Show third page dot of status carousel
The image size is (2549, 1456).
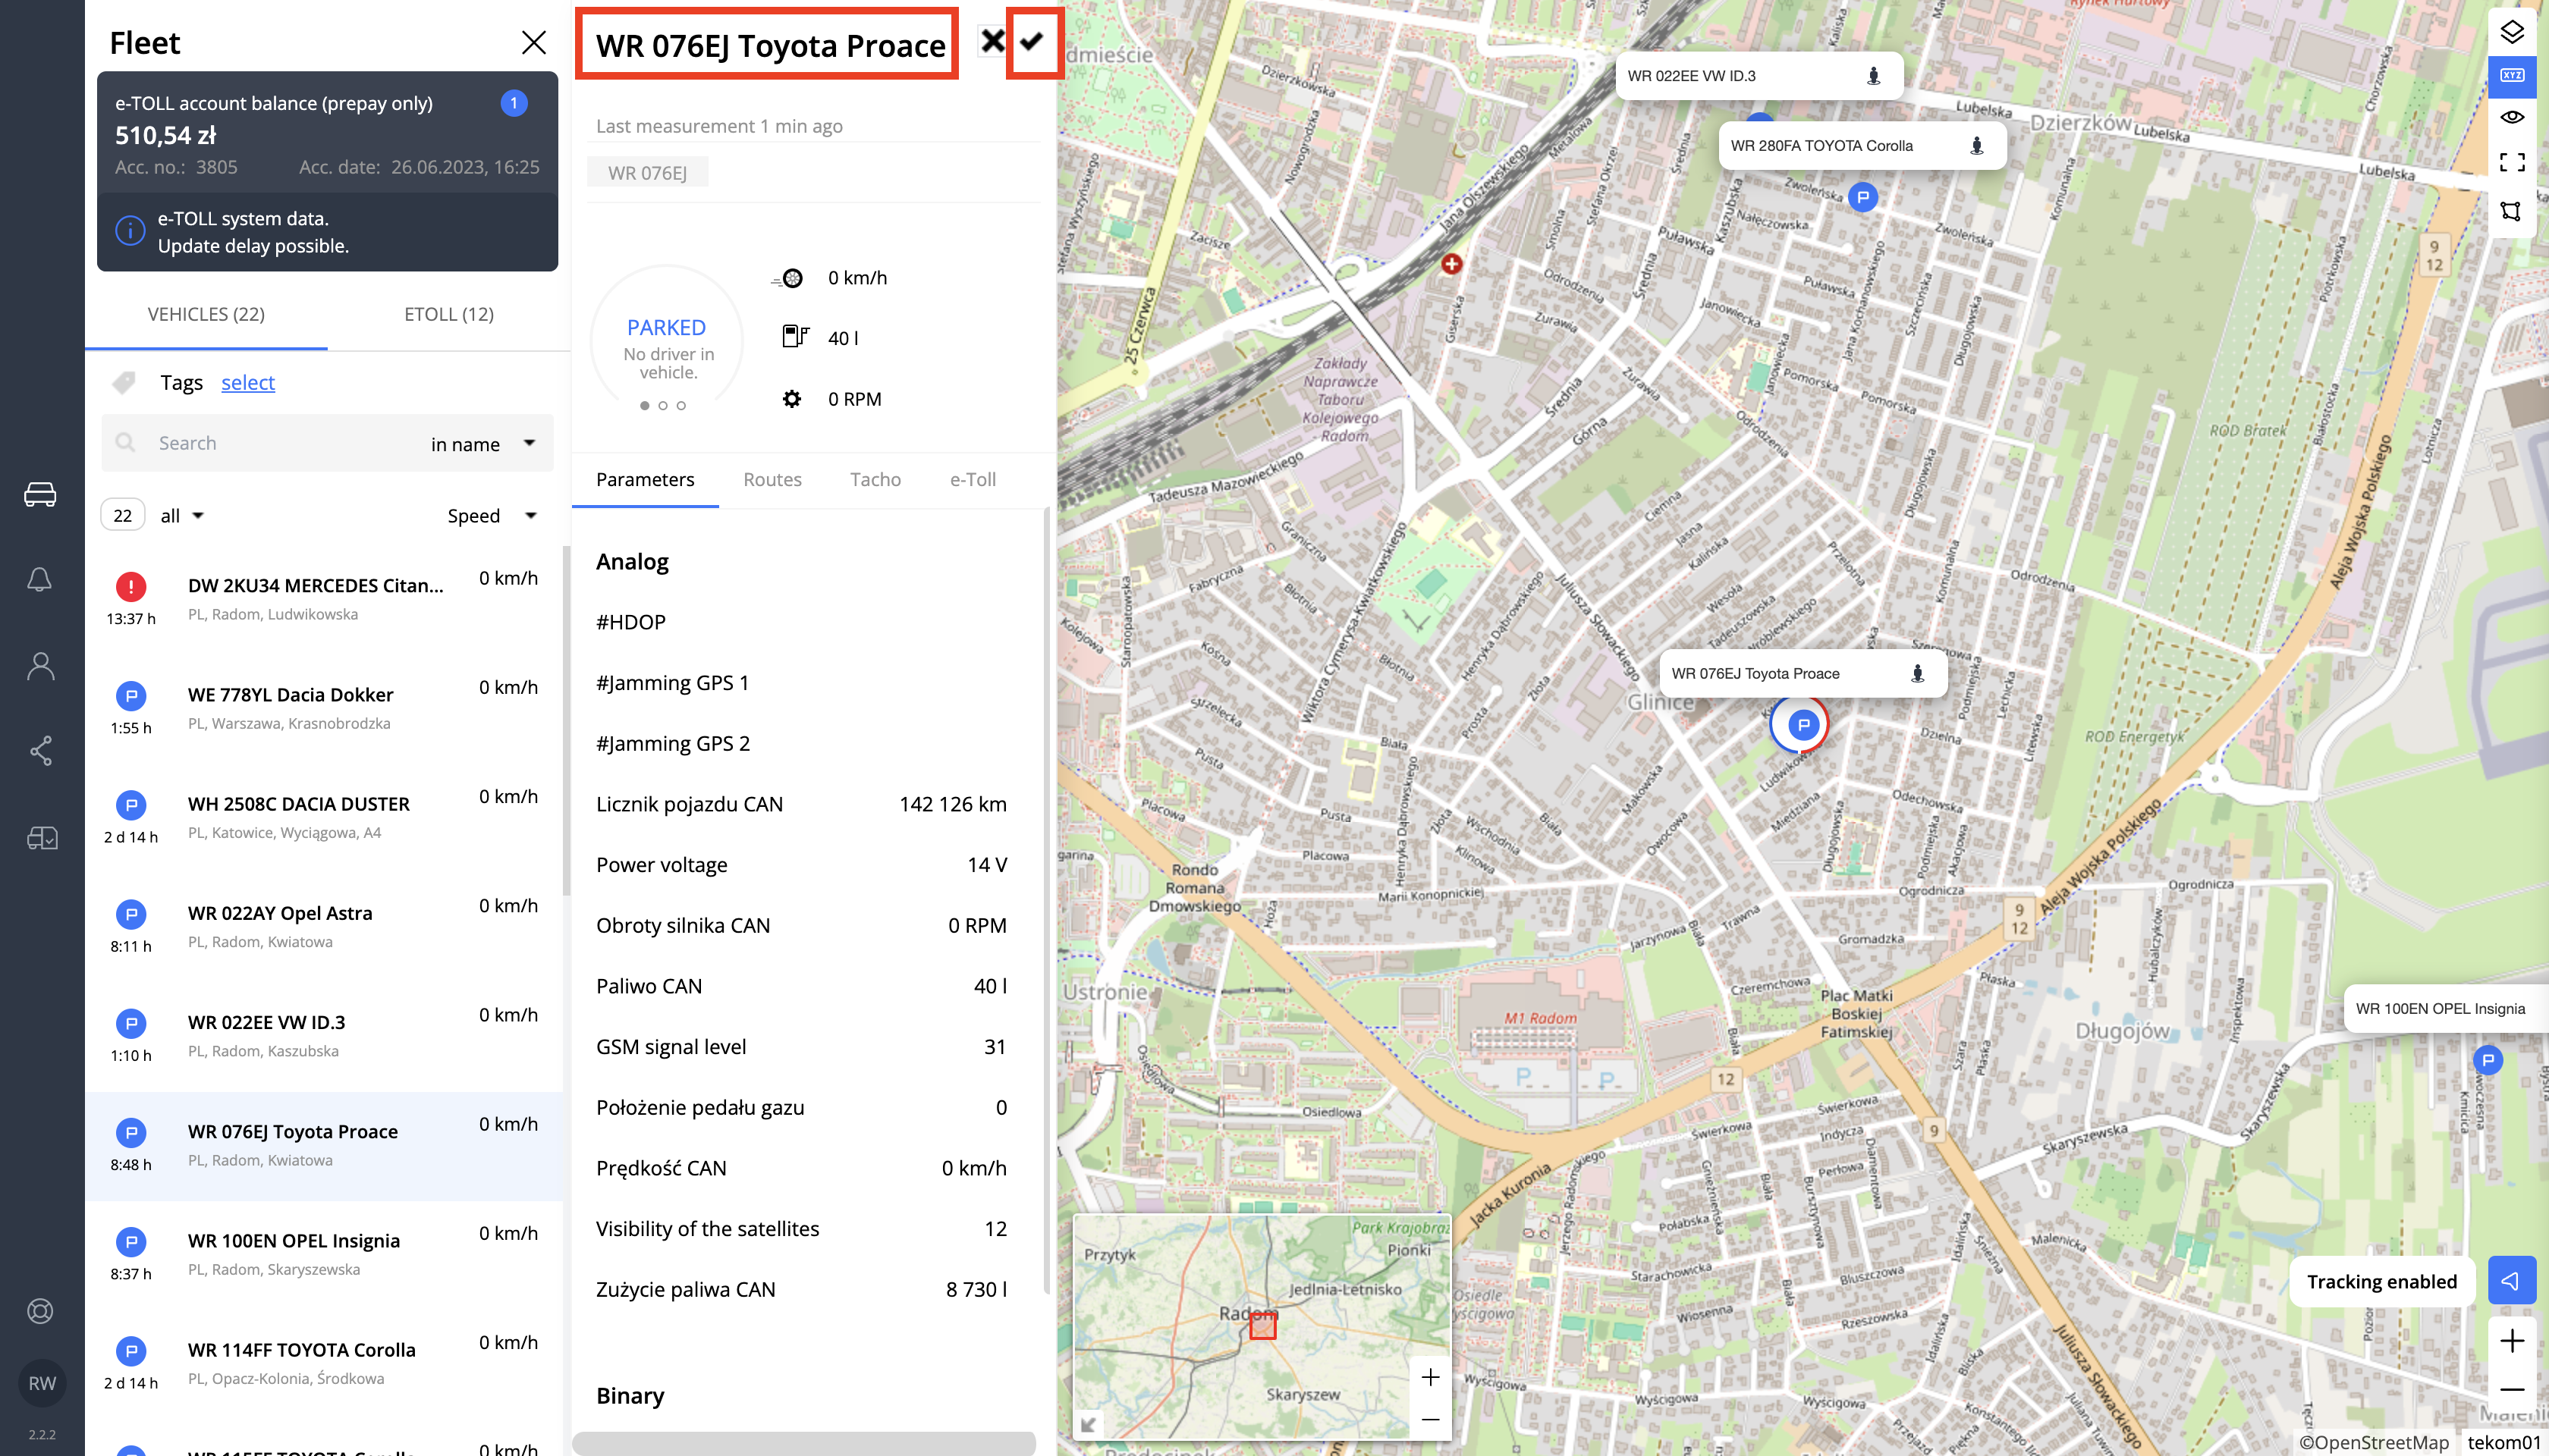[x=681, y=406]
